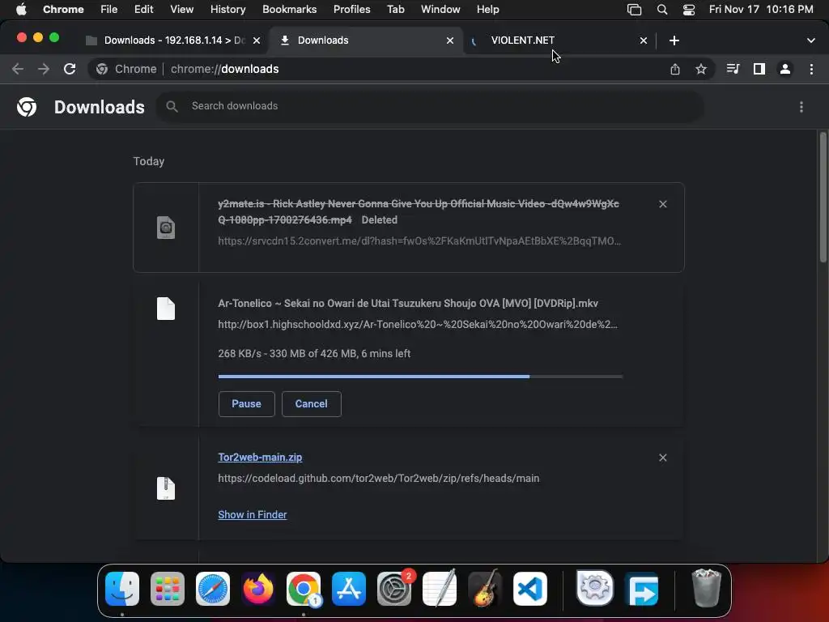
Task: Open Control Center in menu bar
Action: (x=688, y=9)
